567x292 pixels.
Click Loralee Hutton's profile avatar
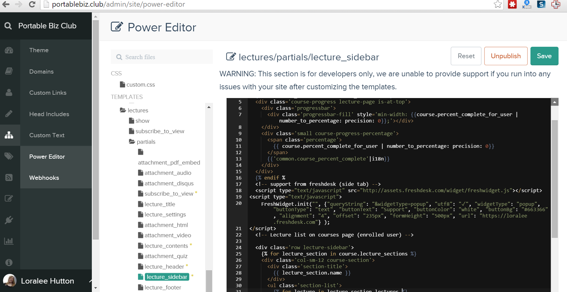[10, 281]
